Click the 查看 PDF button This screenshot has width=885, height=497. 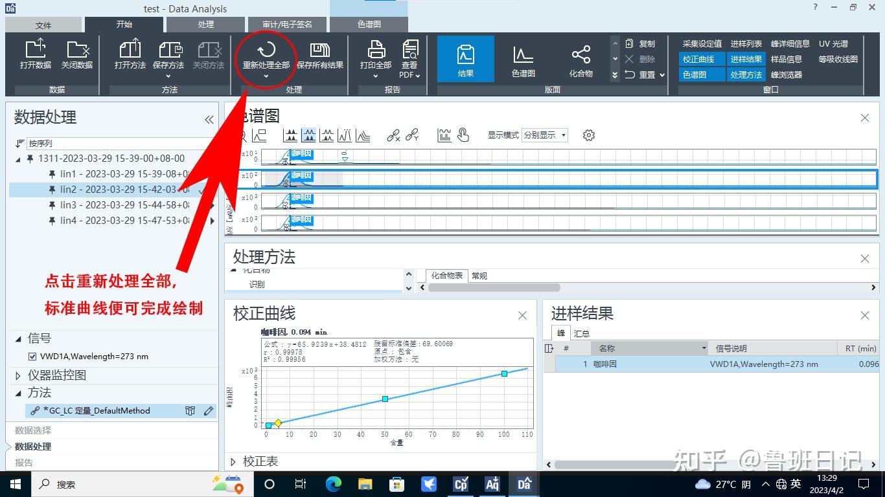(409, 60)
